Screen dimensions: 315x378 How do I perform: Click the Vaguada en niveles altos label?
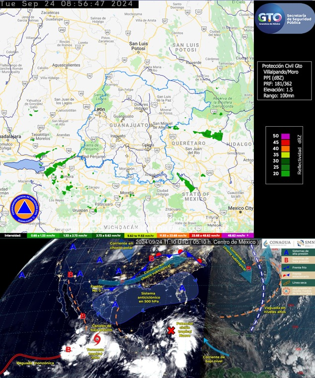tap(275, 310)
